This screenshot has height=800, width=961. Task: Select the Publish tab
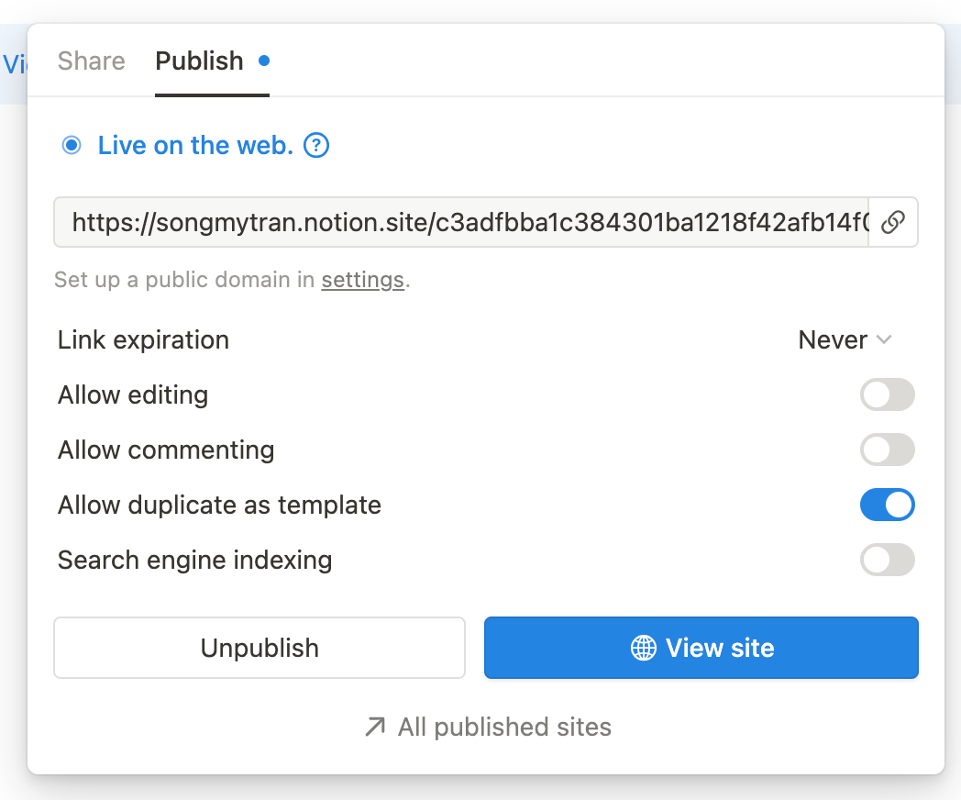(212, 61)
